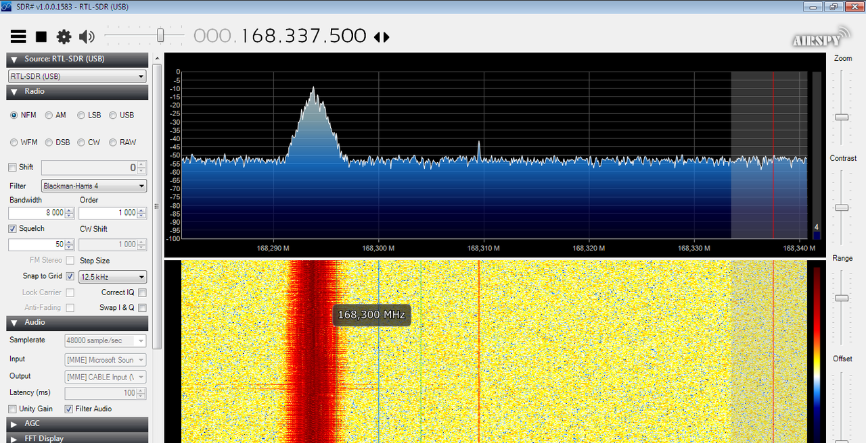Viewport: 866px width, 443px height.
Task: Stop the radio with the stop button
Action: pos(41,36)
